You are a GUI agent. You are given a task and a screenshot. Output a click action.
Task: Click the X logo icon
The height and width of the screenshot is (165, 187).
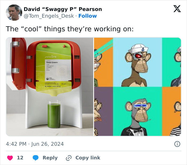click(x=177, y=9)
